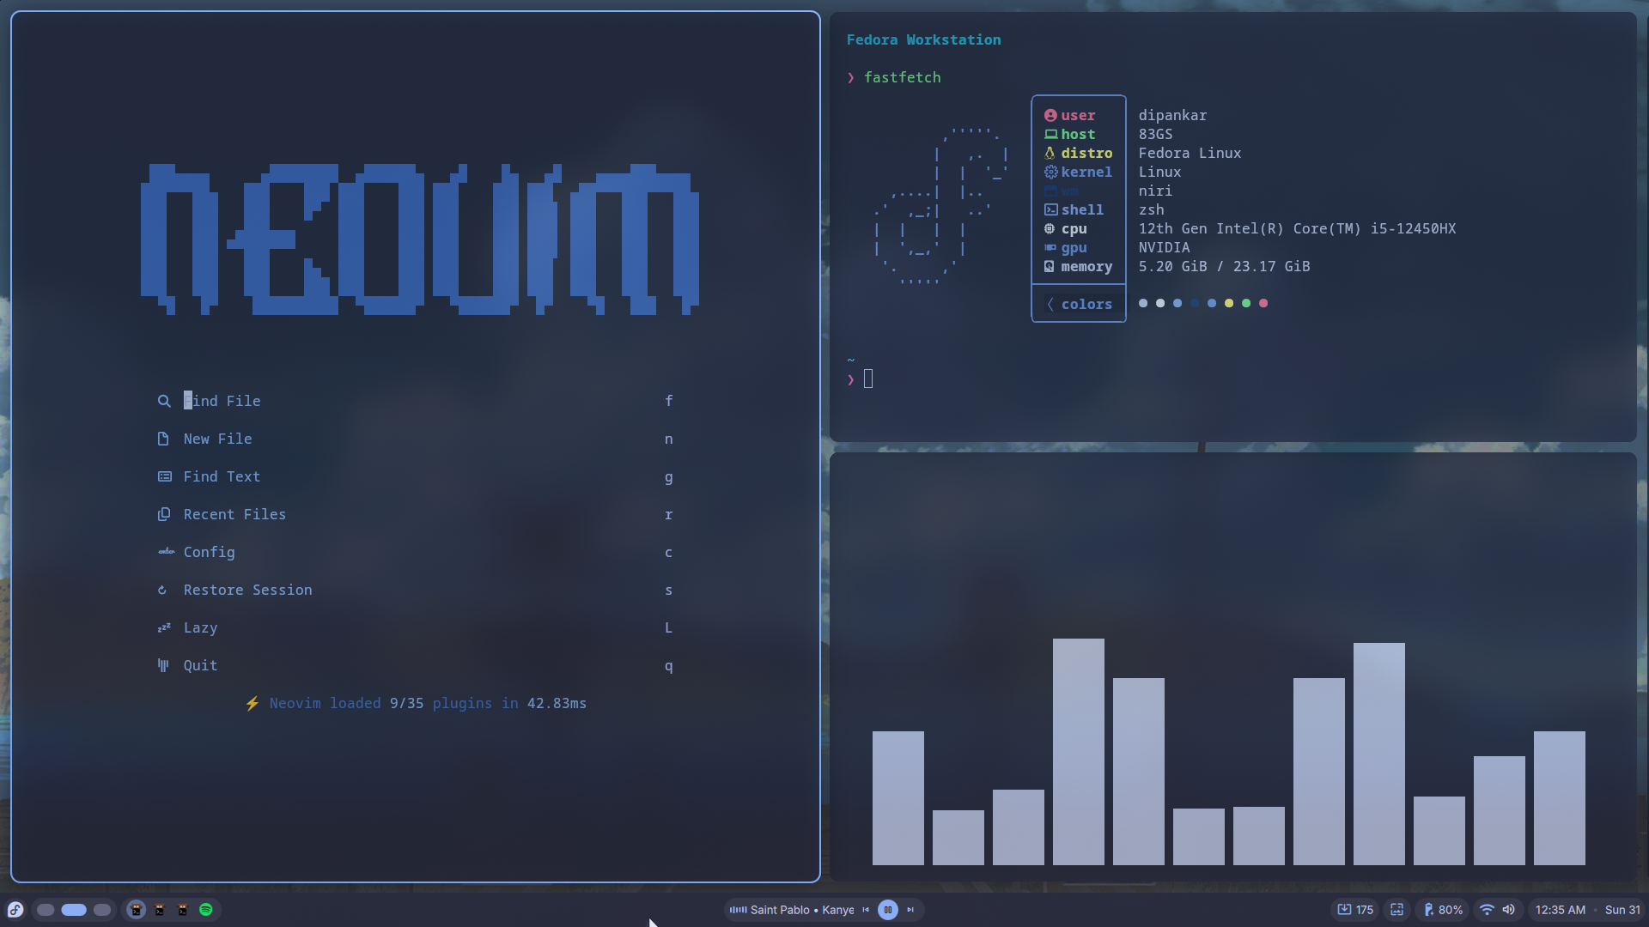This screenshot has width=1649, height=927.
Task: Click the chip icon beside cpu
Action: coord(1050,228)
